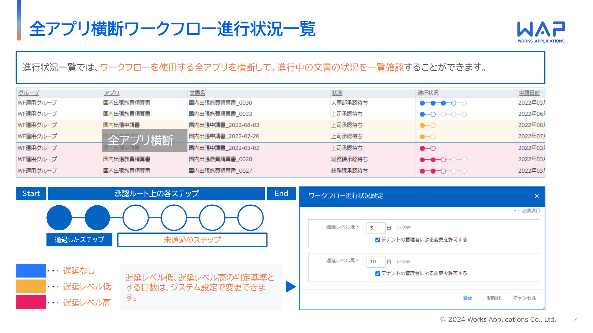
Task: Select the 遅延レベル低 day input showing 5
Action: 376,228
